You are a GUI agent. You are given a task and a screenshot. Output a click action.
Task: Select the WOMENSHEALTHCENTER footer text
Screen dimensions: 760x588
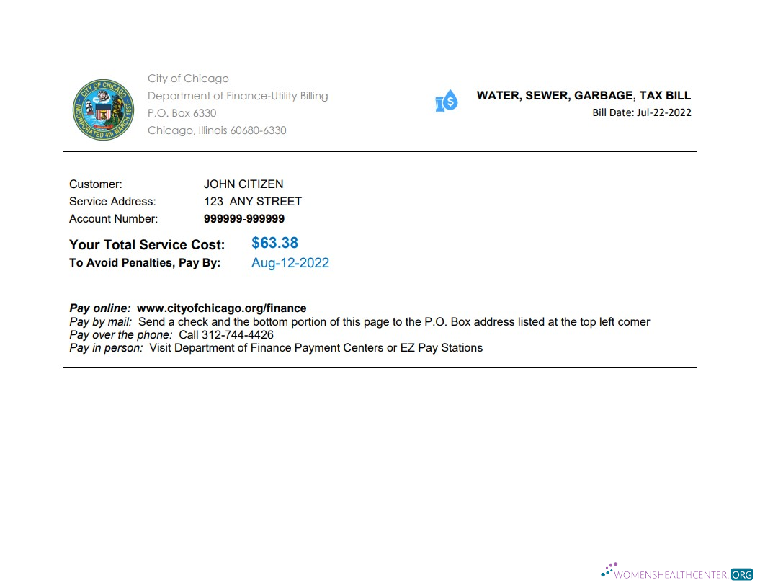671,574
